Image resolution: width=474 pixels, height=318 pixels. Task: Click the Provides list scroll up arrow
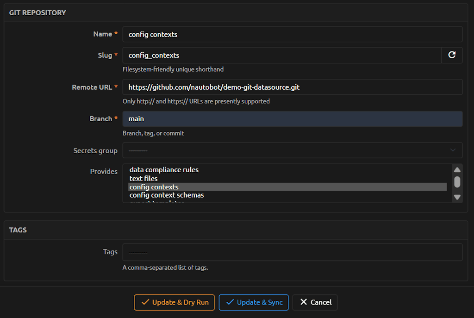click(x=457, y=170)
